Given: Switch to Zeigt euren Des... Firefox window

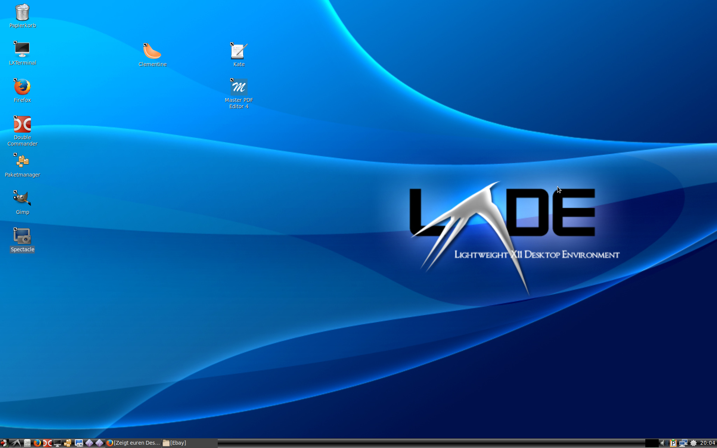Looking at the screenshot, I should pyautogui.click(x=133, y=443).
